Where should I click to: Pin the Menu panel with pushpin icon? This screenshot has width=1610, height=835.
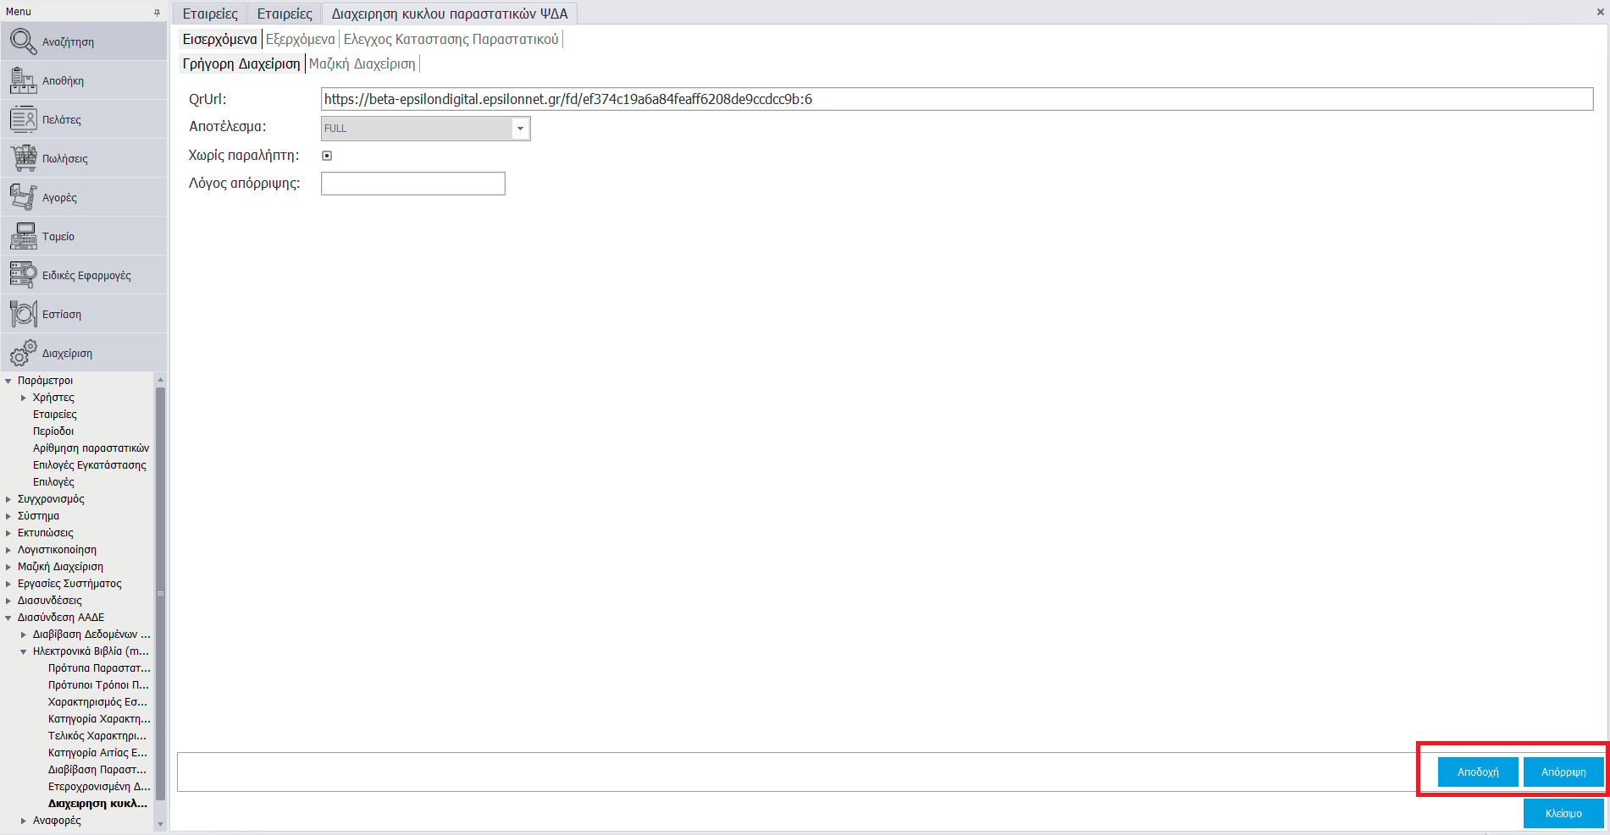(x=157, y=12)
